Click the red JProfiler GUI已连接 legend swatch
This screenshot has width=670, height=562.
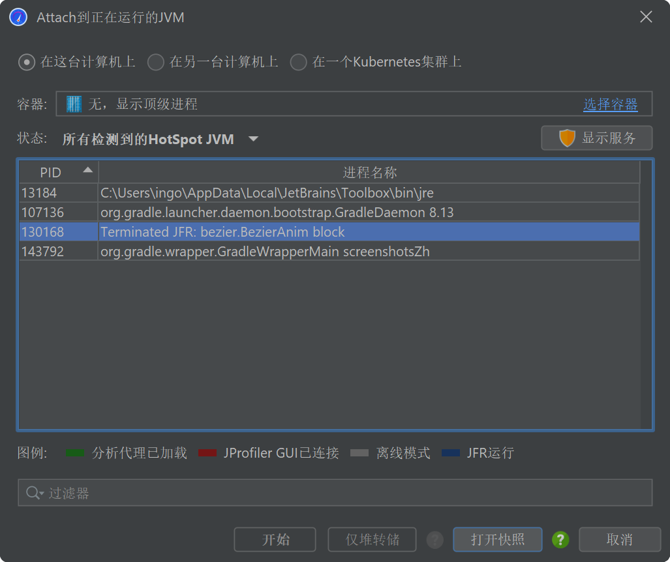point(207,453)
